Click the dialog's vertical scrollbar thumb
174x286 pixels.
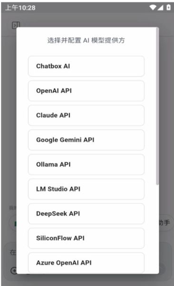point(157,106)
